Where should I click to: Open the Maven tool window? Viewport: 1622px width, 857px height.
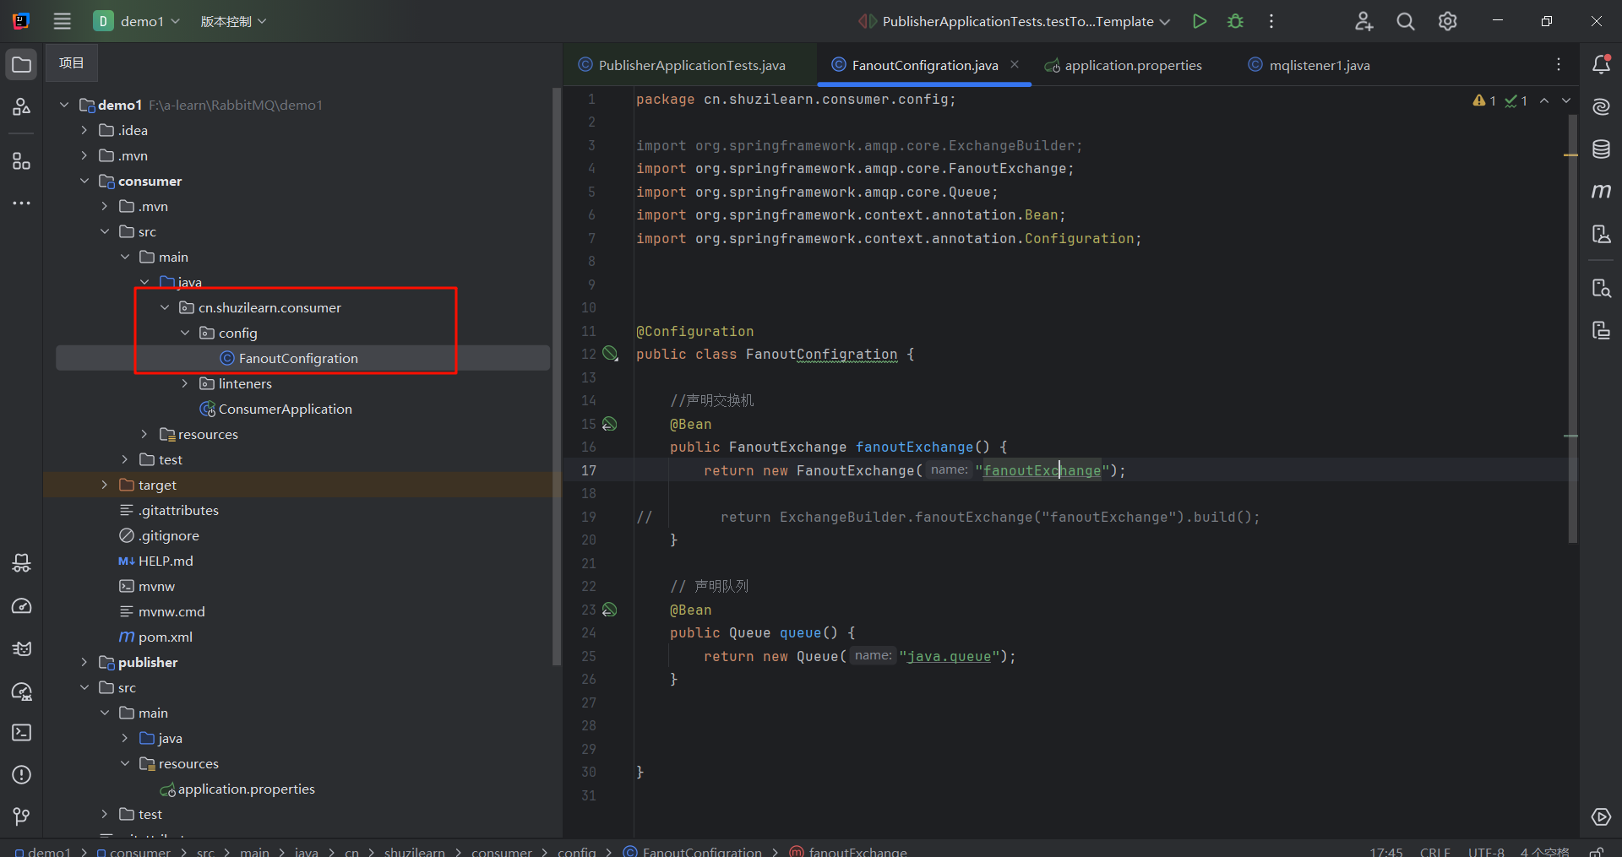point(1601,192)
